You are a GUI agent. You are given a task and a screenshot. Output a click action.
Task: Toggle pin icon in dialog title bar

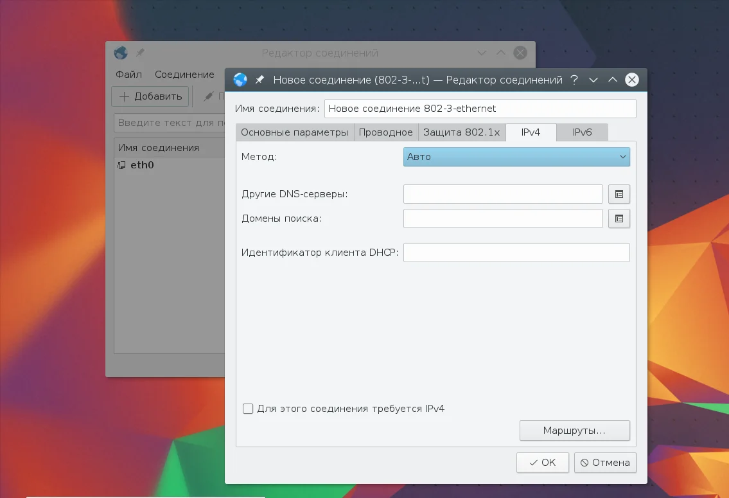[259, 80]
